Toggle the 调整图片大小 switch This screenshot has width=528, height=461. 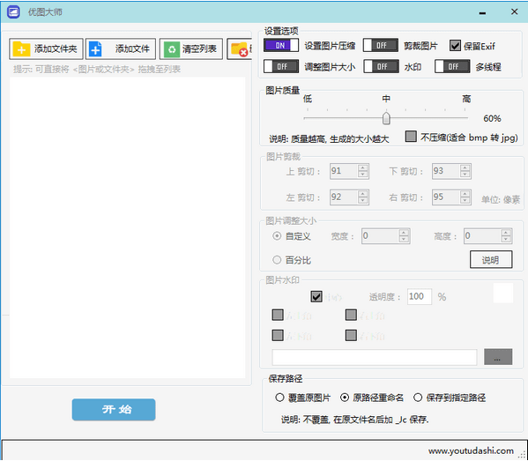pos(281,67)
